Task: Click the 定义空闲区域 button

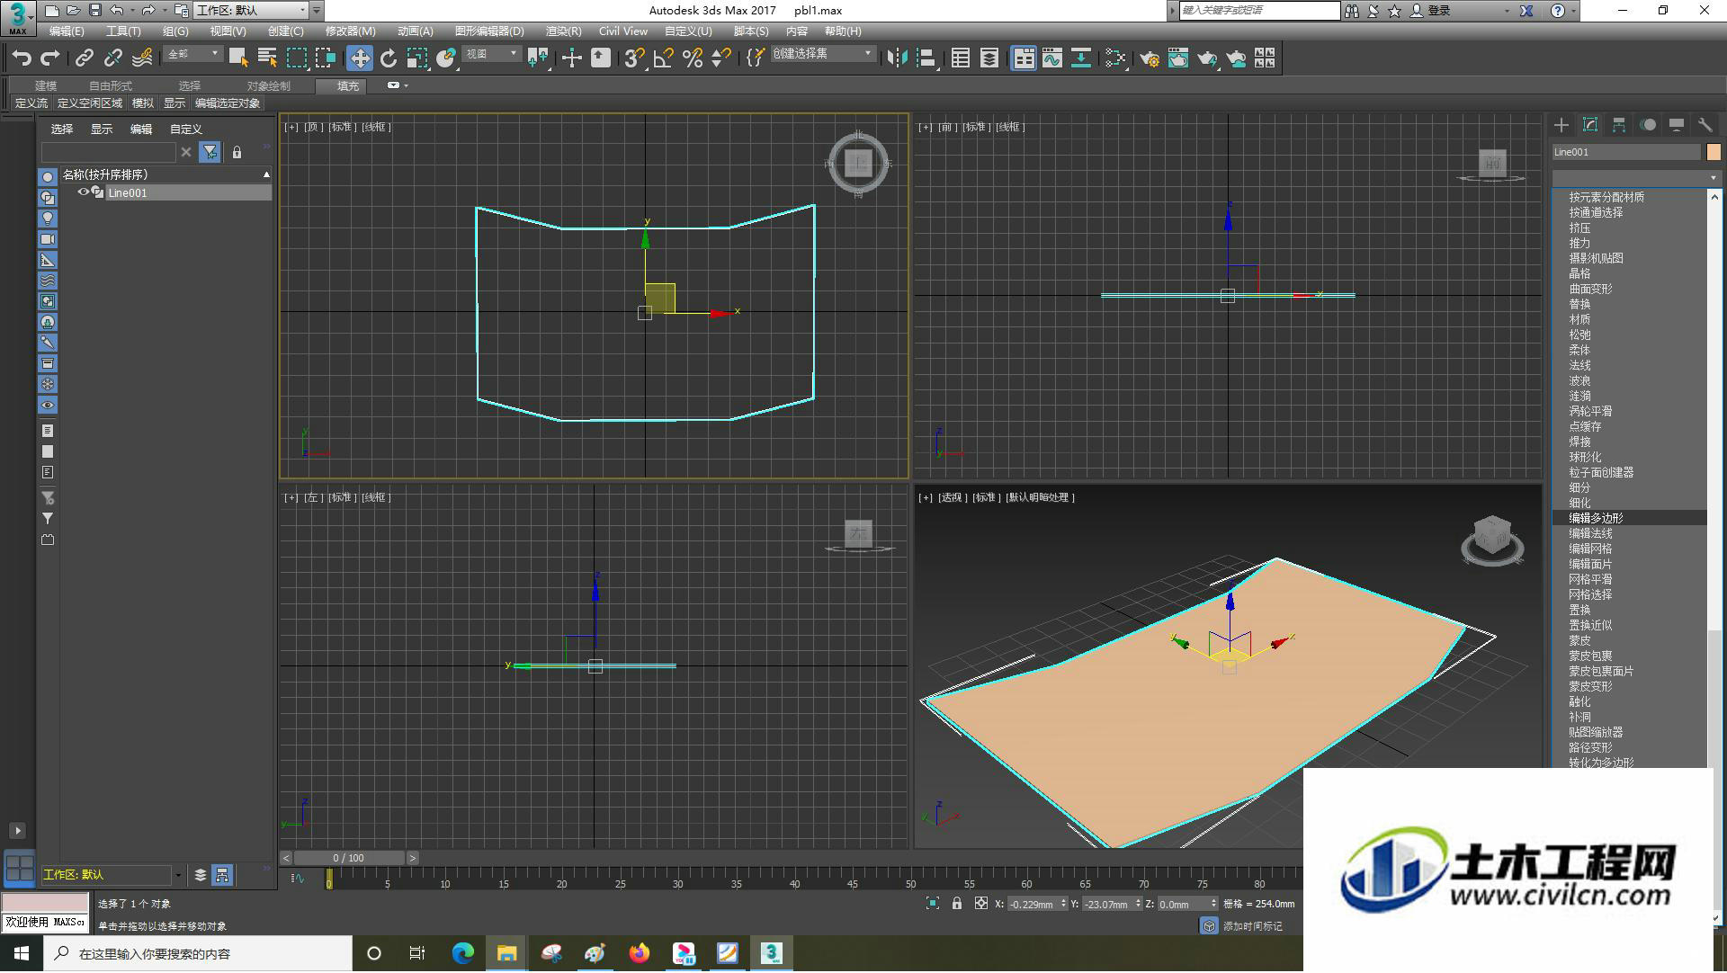Action: coord(90,103)
